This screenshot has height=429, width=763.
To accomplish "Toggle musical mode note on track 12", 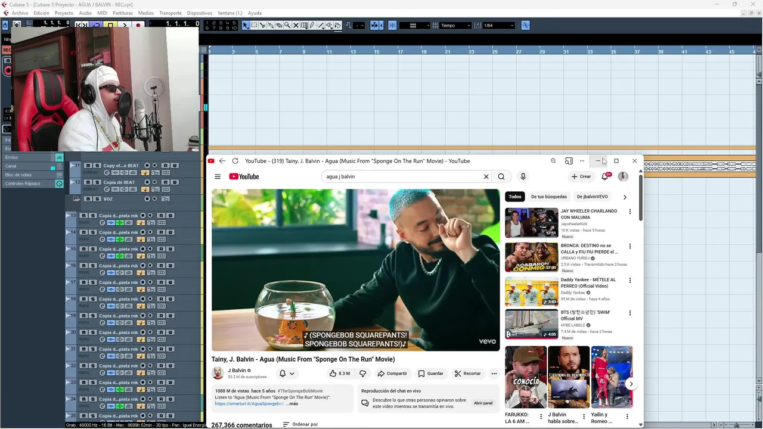I will tap(145, 189).
